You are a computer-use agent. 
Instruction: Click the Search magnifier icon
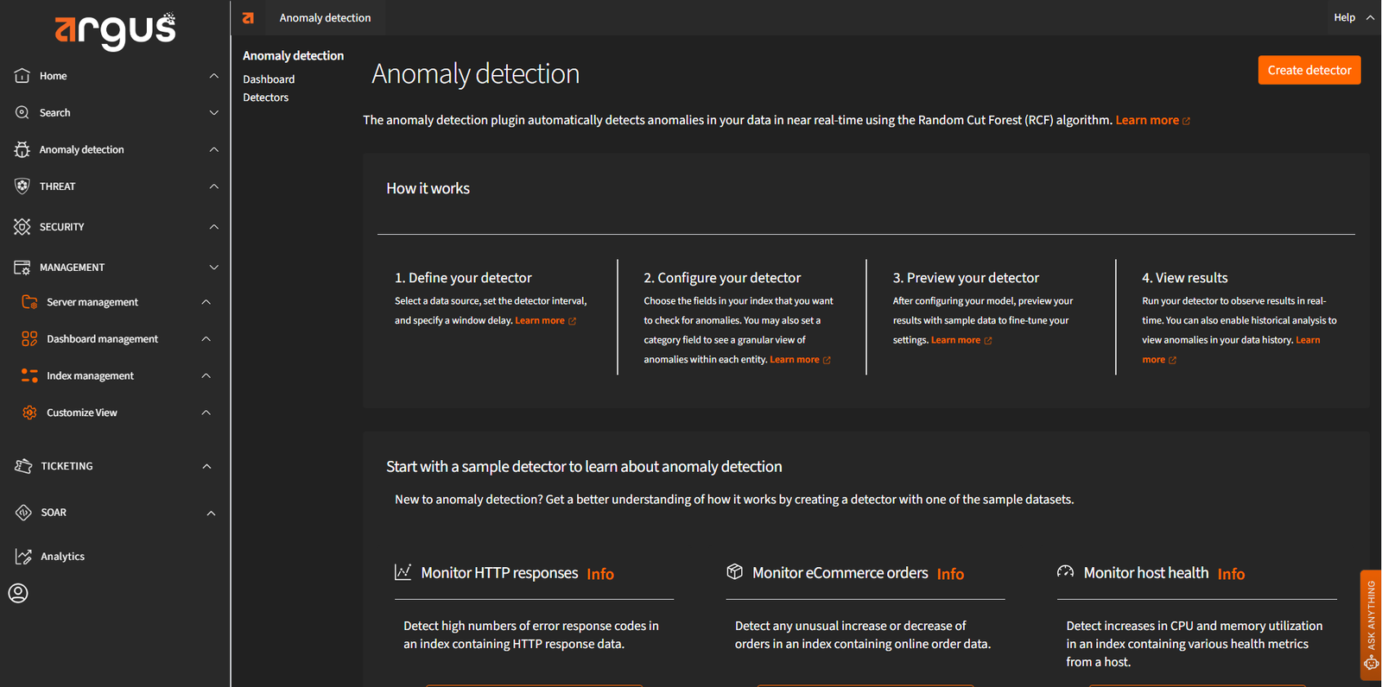(x=22, y=113)
